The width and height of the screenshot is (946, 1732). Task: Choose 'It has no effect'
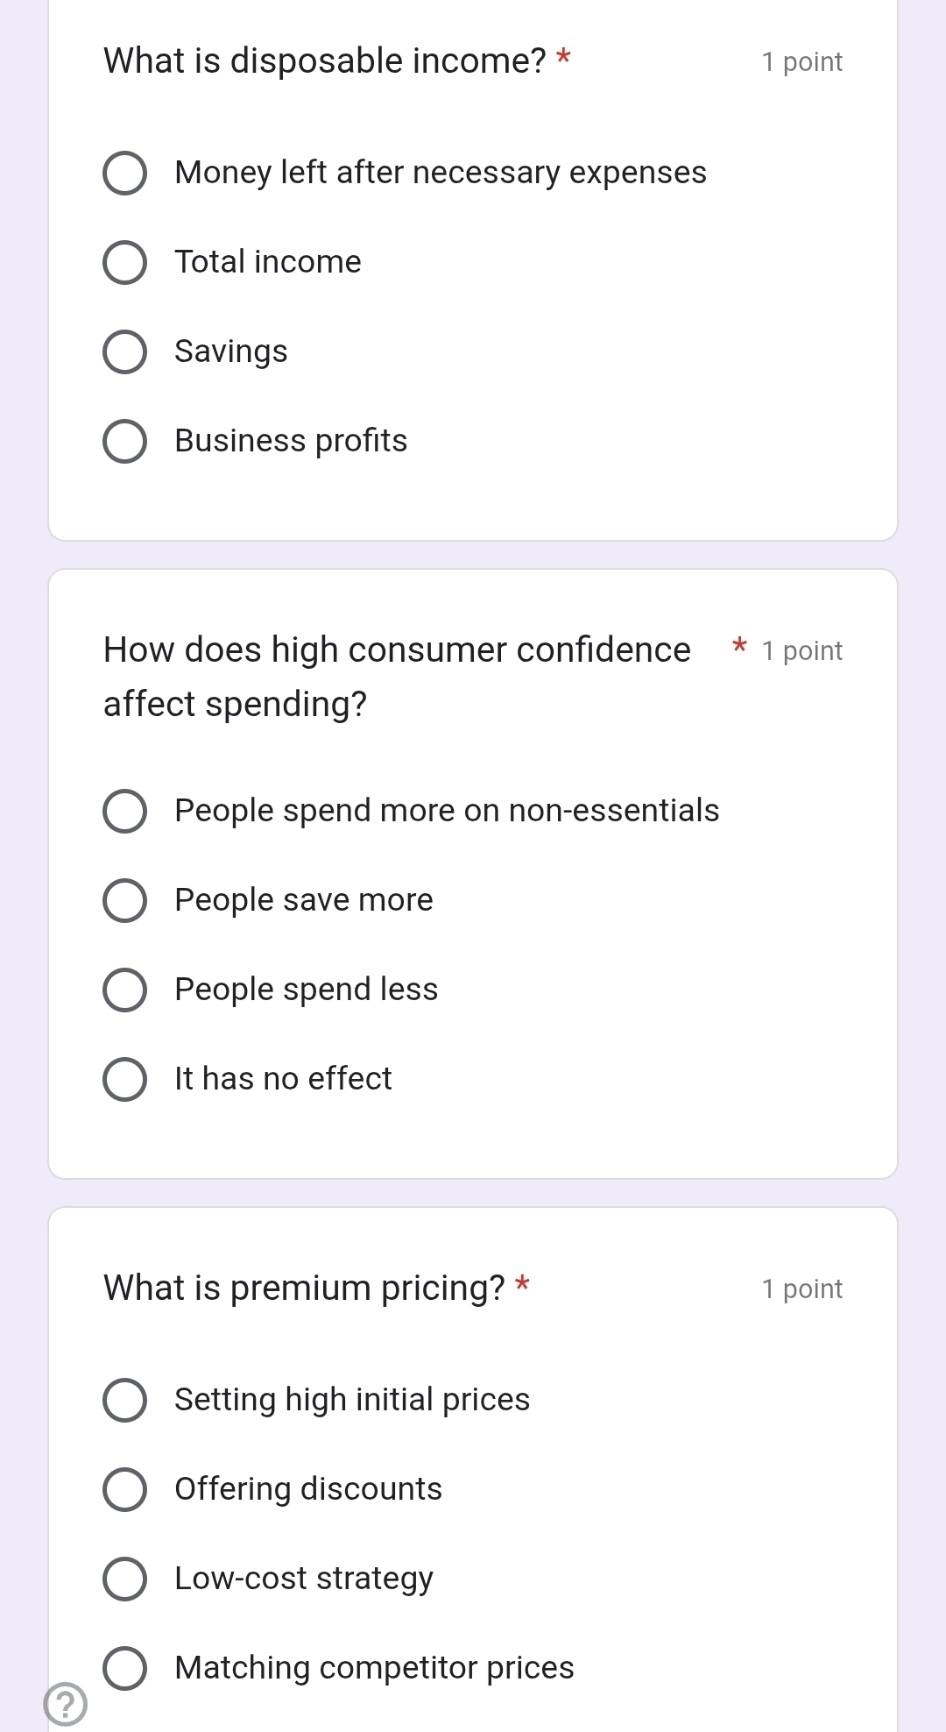[x=125, y=1079]
